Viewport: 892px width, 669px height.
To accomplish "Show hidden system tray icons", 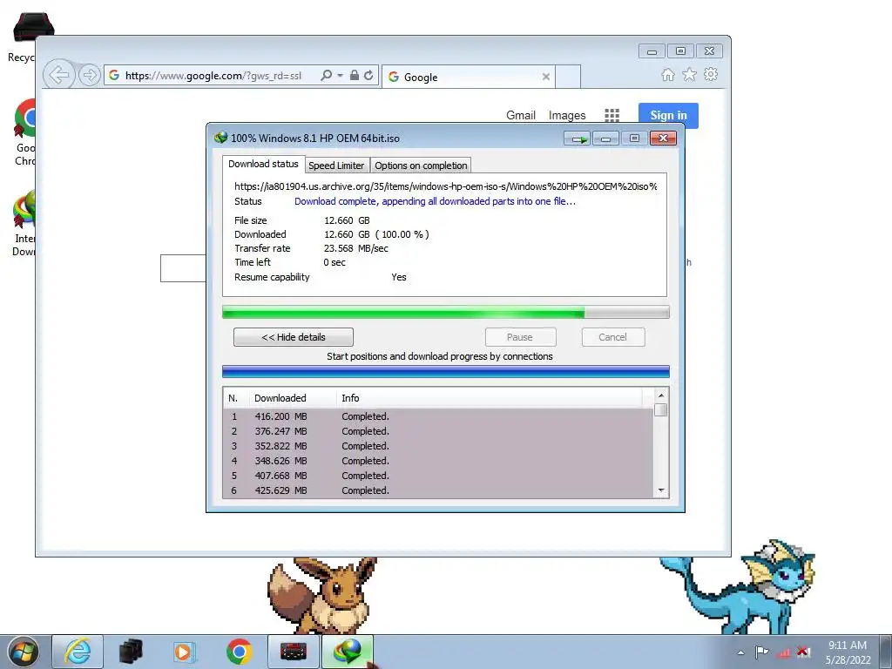I will pyautogui.click(x=740, y=652).
